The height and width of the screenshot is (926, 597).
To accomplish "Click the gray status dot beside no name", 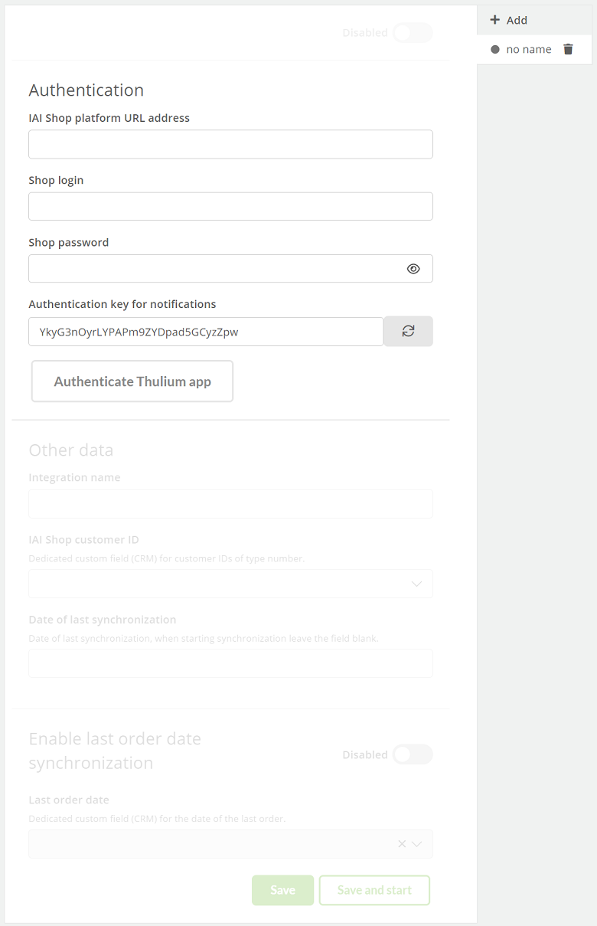I will click(x=495, y=49).
